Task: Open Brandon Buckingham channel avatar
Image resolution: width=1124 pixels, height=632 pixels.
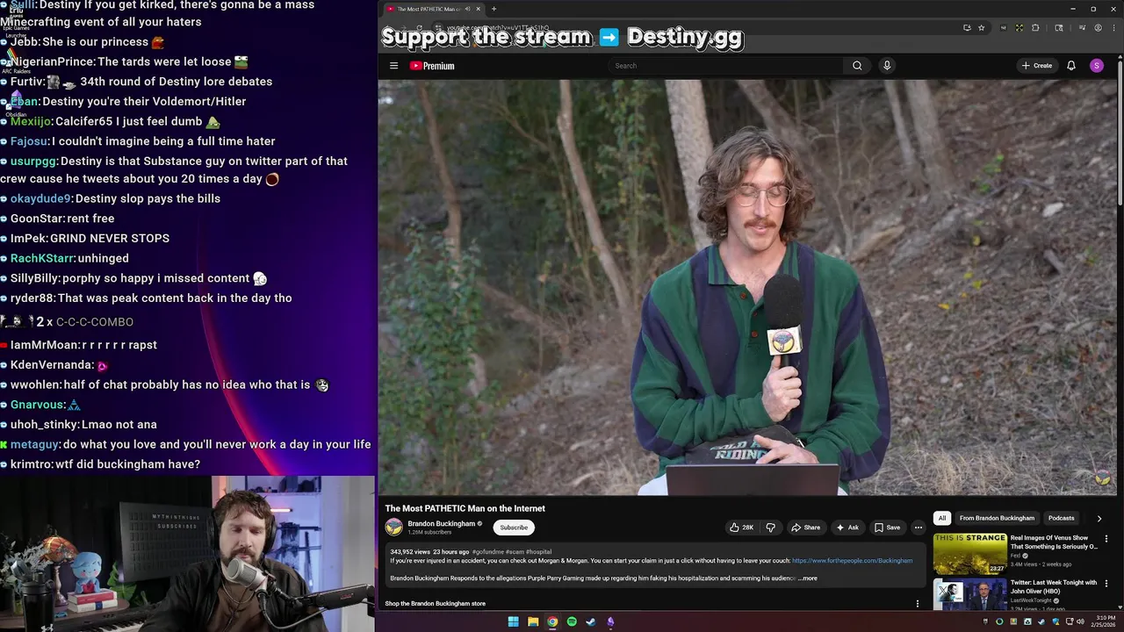Action: pyautogui.click(x=393, y=527)
